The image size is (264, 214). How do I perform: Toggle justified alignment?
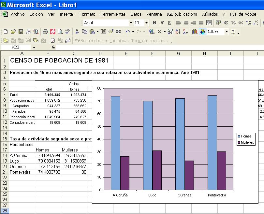(201, 23)
